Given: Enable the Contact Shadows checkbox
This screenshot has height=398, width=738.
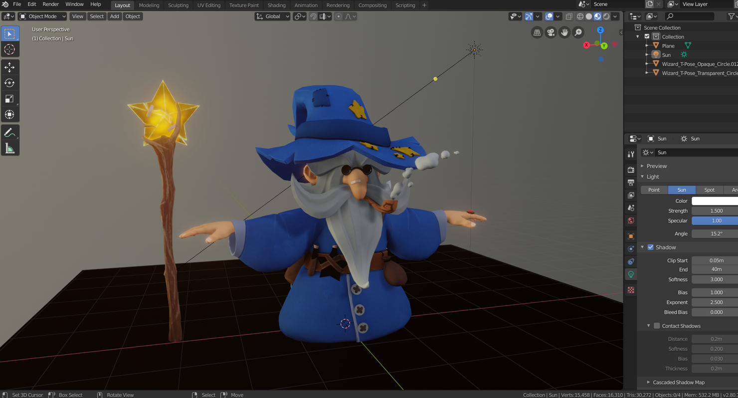Looking at the screenshot, I should [657, 326].
